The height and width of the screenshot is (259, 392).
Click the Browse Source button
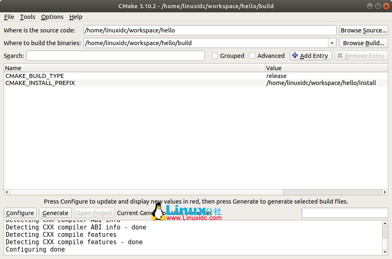click(x=364, y=30)
